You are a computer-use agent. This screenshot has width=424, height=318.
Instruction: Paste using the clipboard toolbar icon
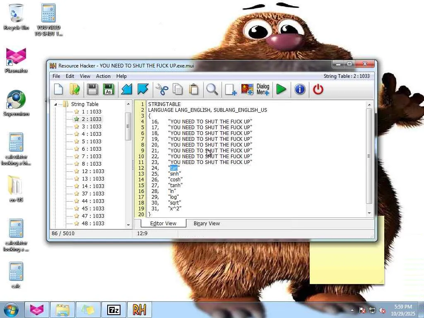pyautogui.click(x=194, y=89)
